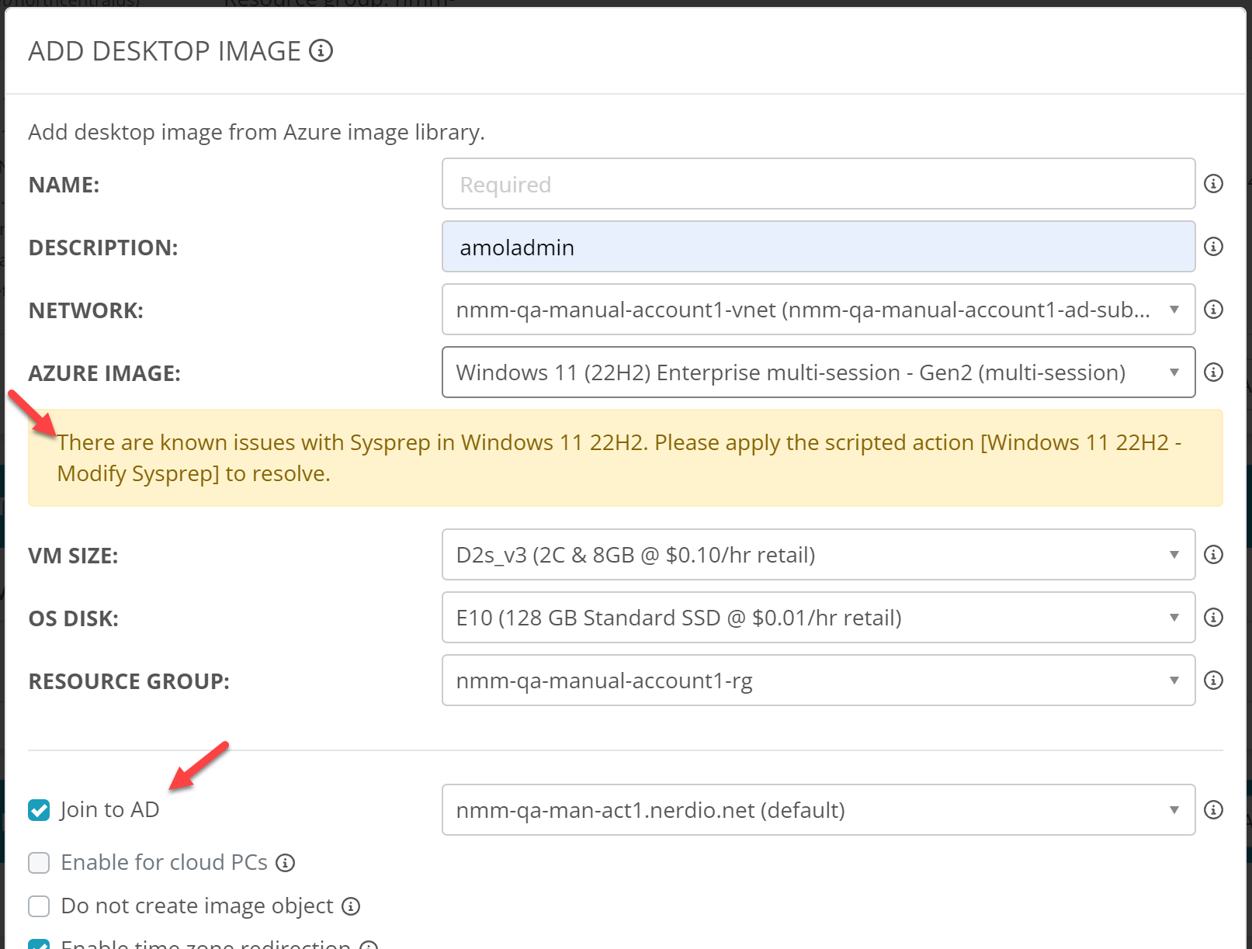
Task: Click the info icon beside Azure Image dropdown
Action: point(1213,372)
